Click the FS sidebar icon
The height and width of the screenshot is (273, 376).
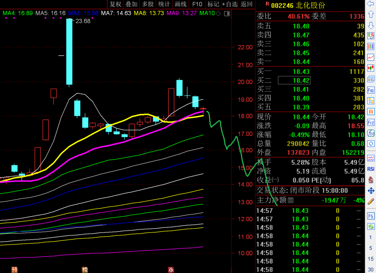click(370, 216)
